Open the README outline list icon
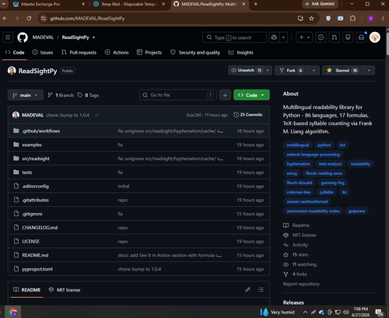 coord(261,289)
